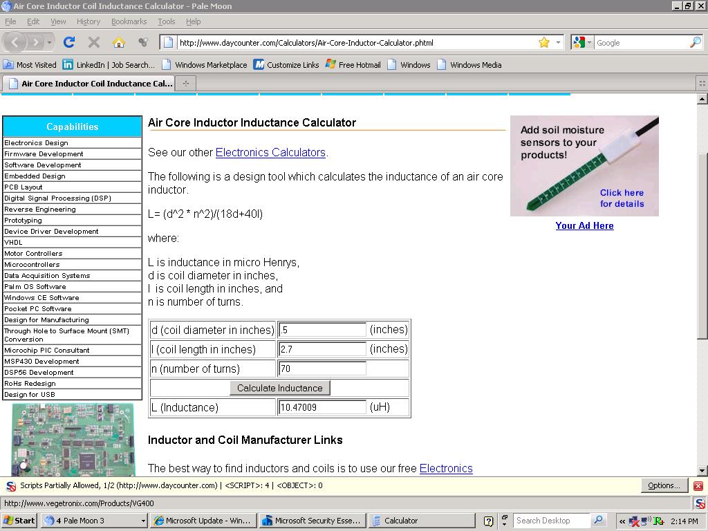
Task: Close the NoScript notification bar
Action: point(698,486)
